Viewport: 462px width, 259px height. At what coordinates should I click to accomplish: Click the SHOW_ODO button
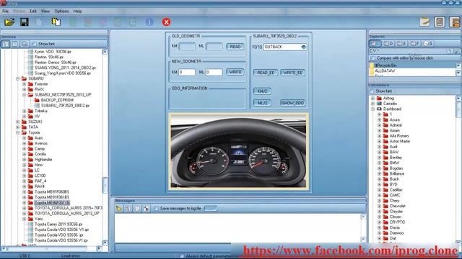[x=292, y=103]
